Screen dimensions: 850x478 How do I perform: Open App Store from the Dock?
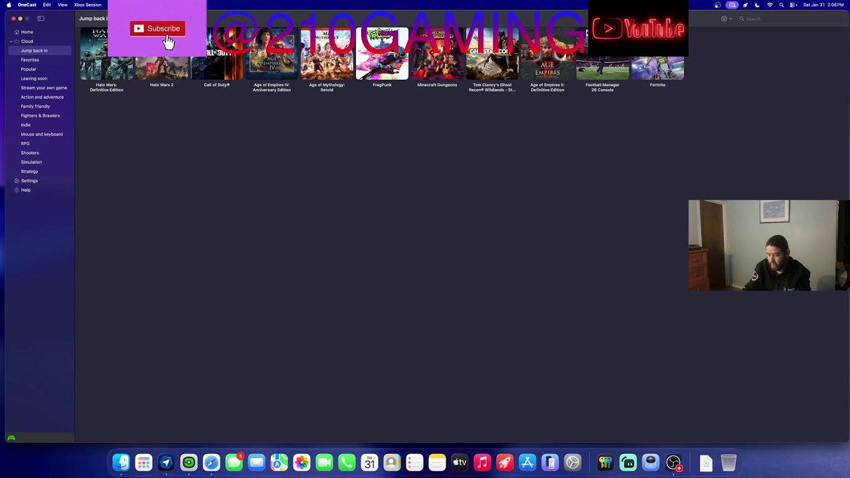(x=527, y=462)
